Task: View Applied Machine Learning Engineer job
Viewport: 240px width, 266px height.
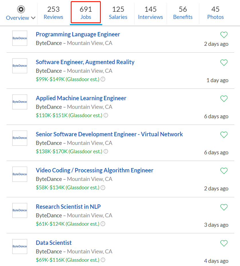Action: [x=81, y=98]
